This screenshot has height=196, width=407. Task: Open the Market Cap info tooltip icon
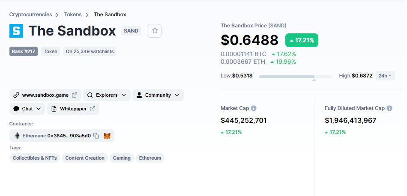(254, 108)
